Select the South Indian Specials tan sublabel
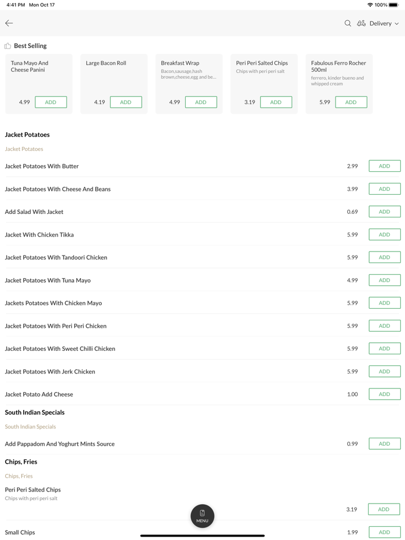Image resolution: width=405 pixels, height=540 pixels. (x=30, y=427)
